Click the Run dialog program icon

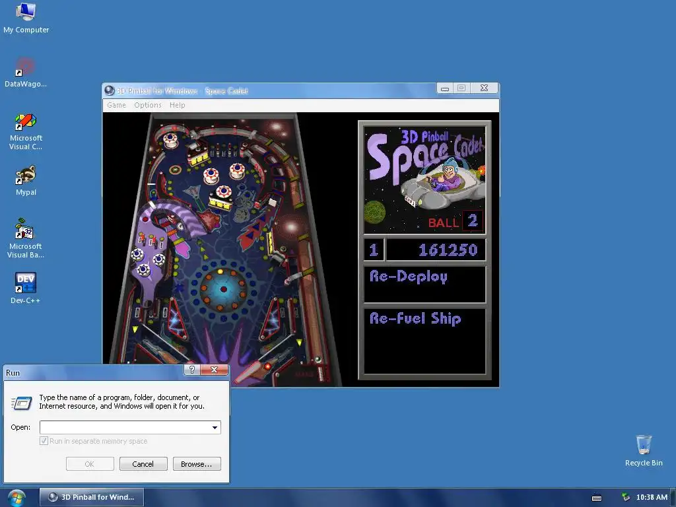22,403
